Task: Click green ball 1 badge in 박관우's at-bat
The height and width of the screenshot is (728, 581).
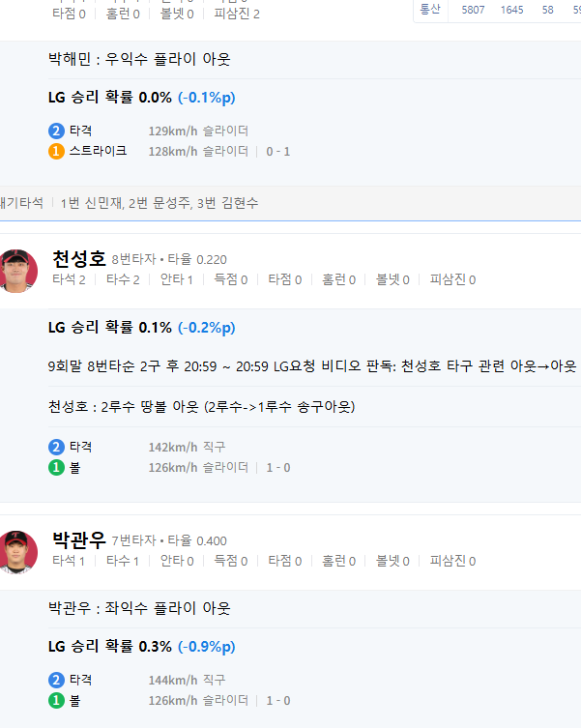Action: click(56, 700)
